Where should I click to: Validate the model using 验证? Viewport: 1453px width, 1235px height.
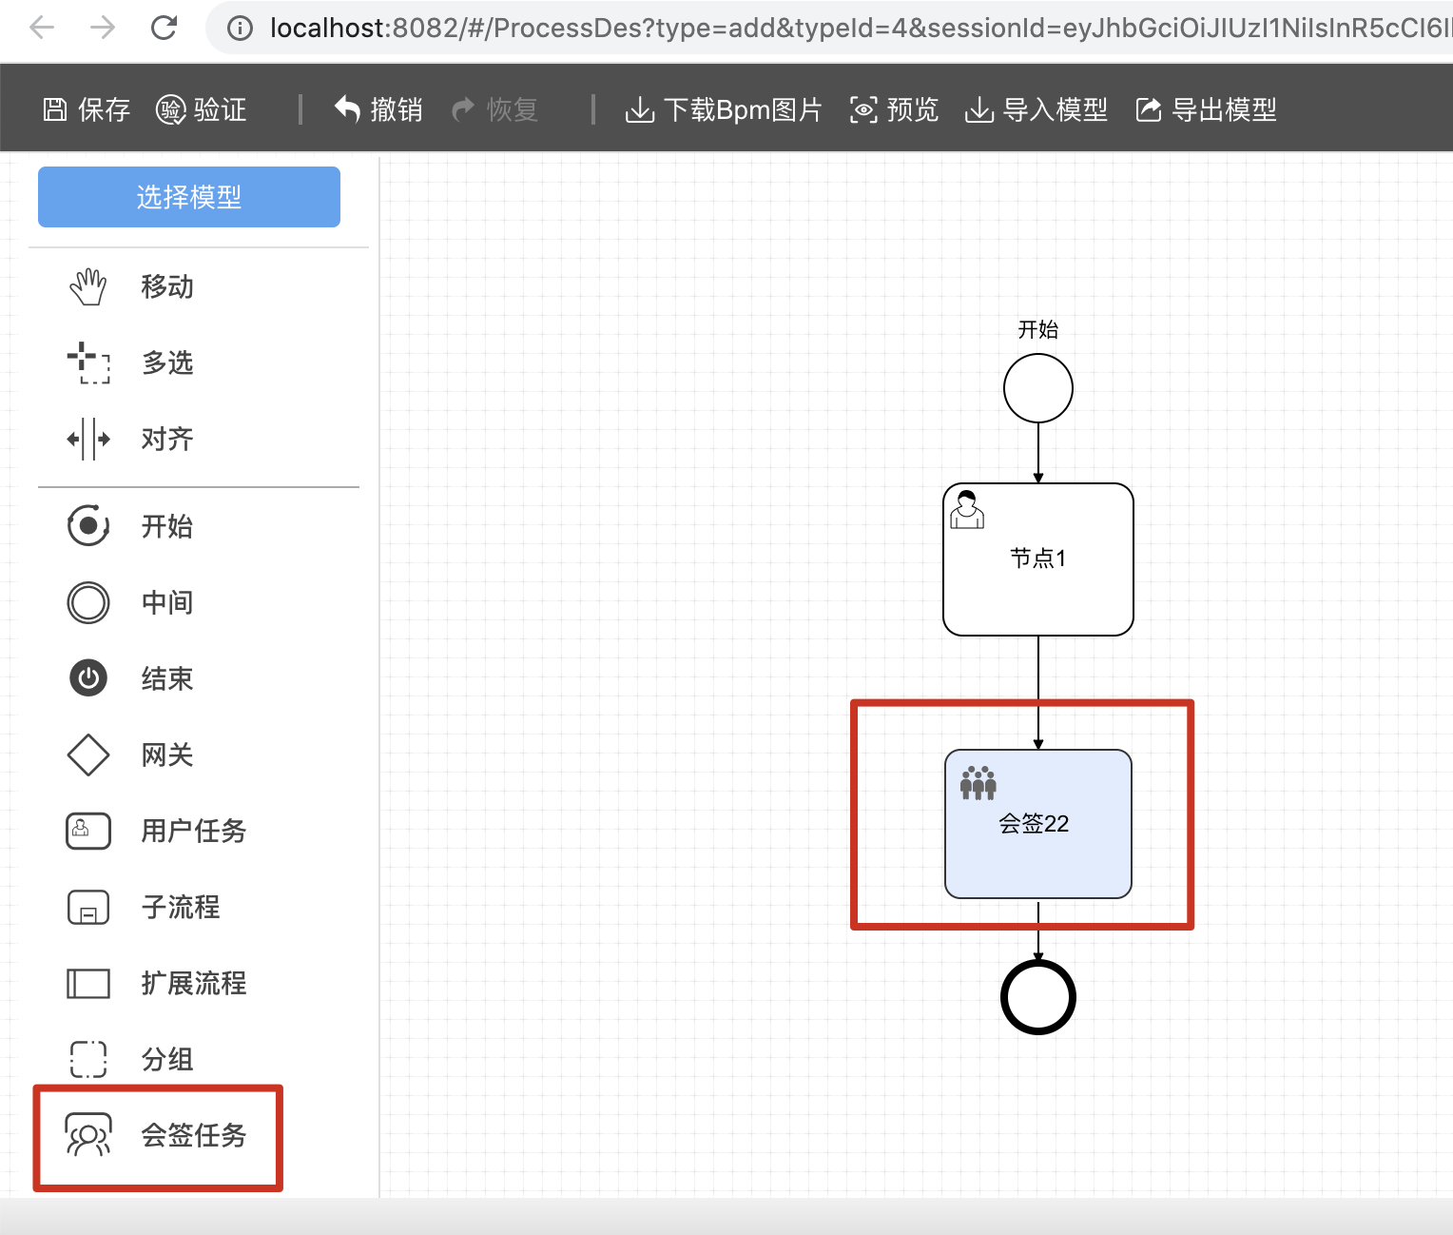click(x=202, y=109)
